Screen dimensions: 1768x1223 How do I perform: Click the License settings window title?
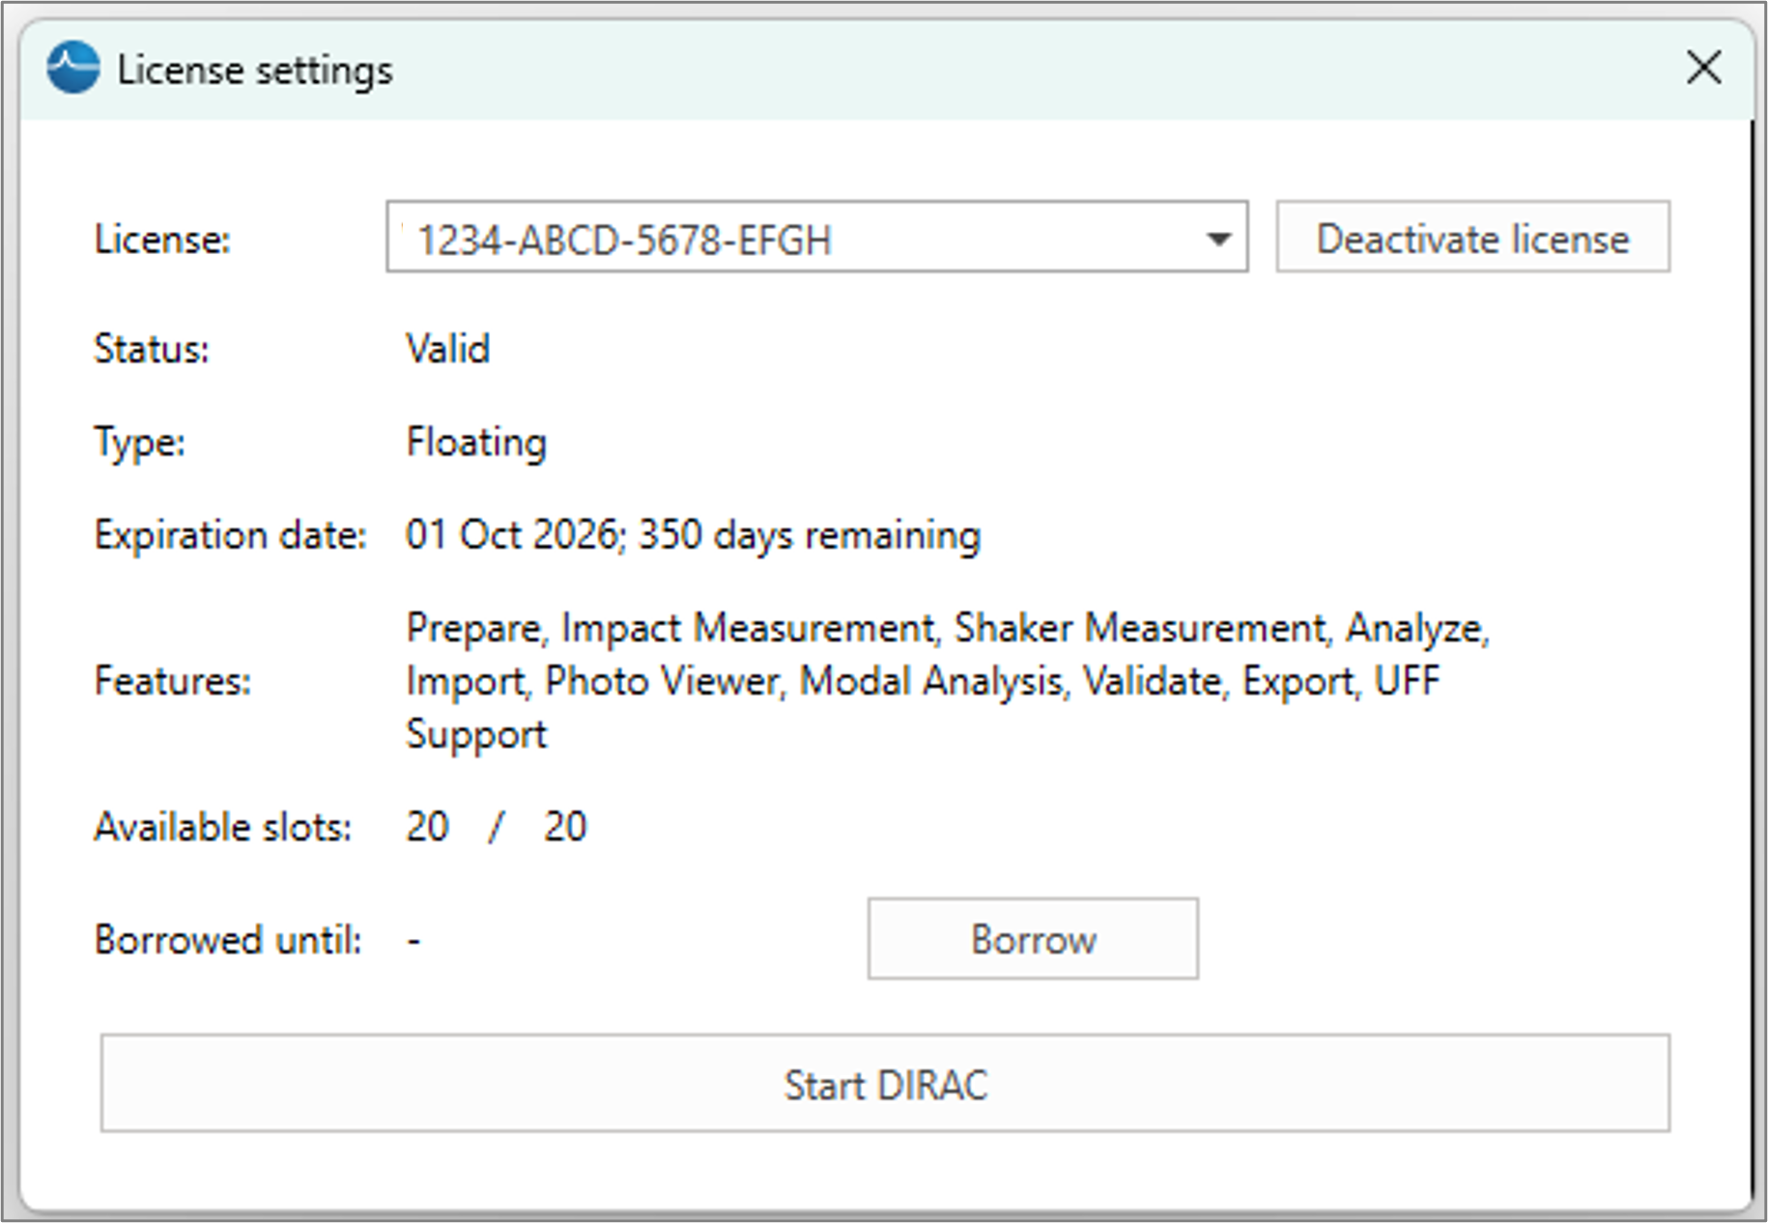pyautogui.click(x=255, y=71)
